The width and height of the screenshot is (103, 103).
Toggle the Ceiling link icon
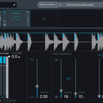pos(20,53)
